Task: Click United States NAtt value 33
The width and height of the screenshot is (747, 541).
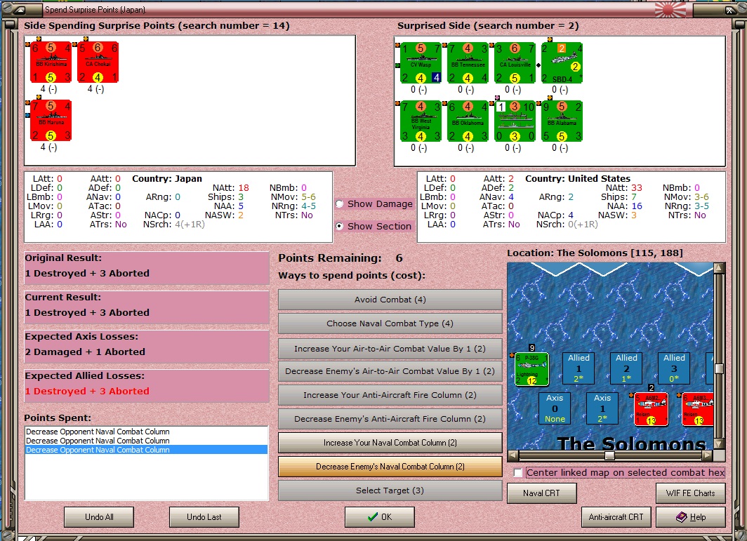Action: click(x=637, y=187)
